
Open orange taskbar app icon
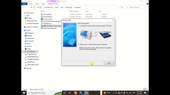click(75, 93)
